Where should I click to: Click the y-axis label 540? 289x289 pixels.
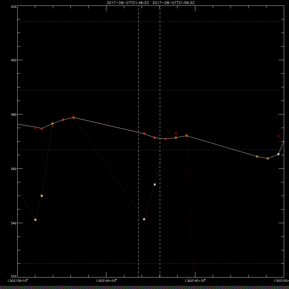(14, 223)
